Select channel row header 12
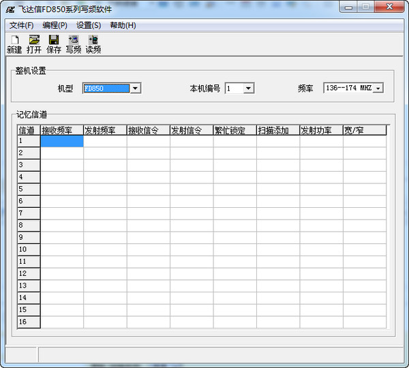 pyautogui.click(x=29, y=274)
